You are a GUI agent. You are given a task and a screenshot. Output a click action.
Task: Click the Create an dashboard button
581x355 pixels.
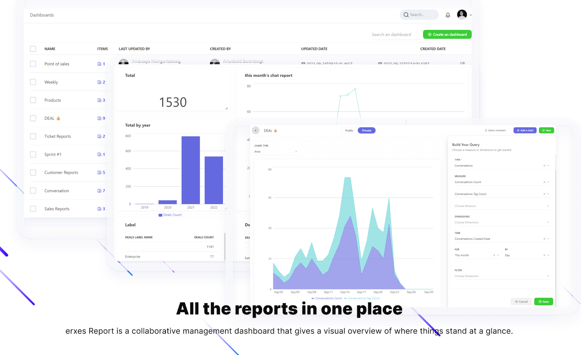point(447,35)
